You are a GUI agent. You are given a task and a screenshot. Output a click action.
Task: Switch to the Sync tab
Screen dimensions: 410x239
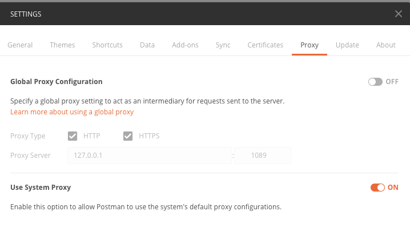223,45
